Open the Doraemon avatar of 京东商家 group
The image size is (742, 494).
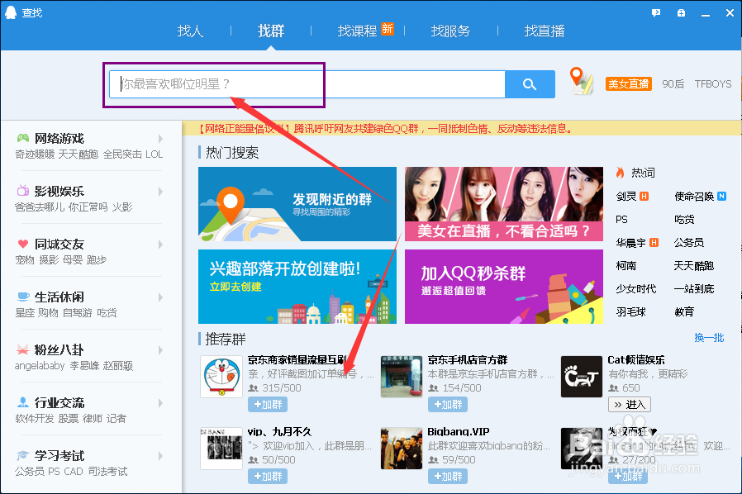(221, 377)
